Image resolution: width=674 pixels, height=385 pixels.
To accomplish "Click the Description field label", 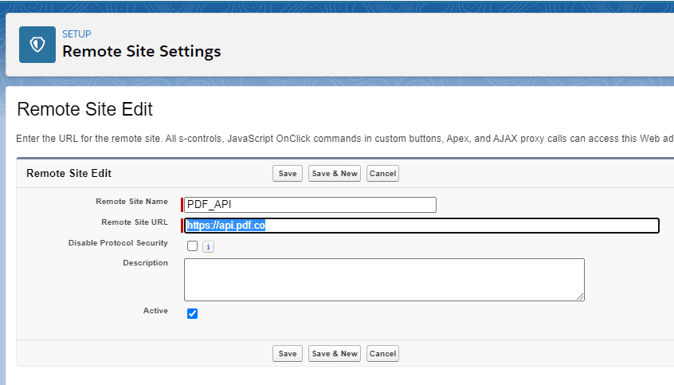I will [145, 263].
